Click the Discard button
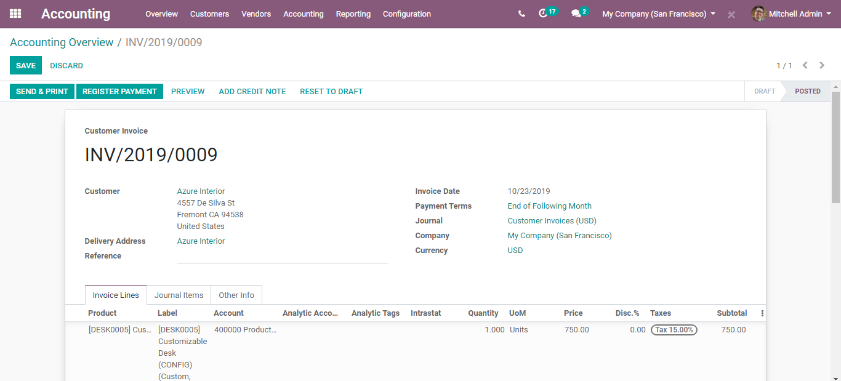 pyautogui.click(x=66, y=65)
